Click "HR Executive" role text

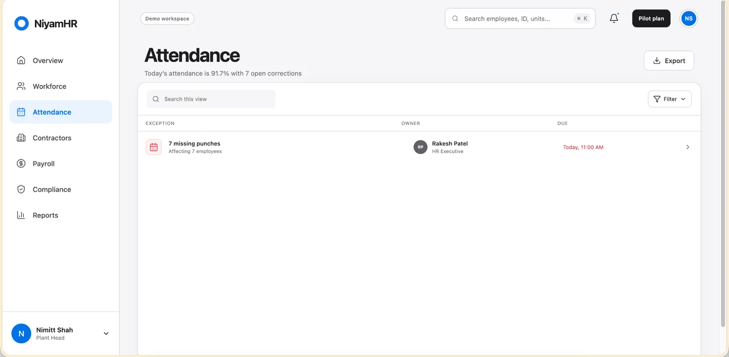(448, 151)
